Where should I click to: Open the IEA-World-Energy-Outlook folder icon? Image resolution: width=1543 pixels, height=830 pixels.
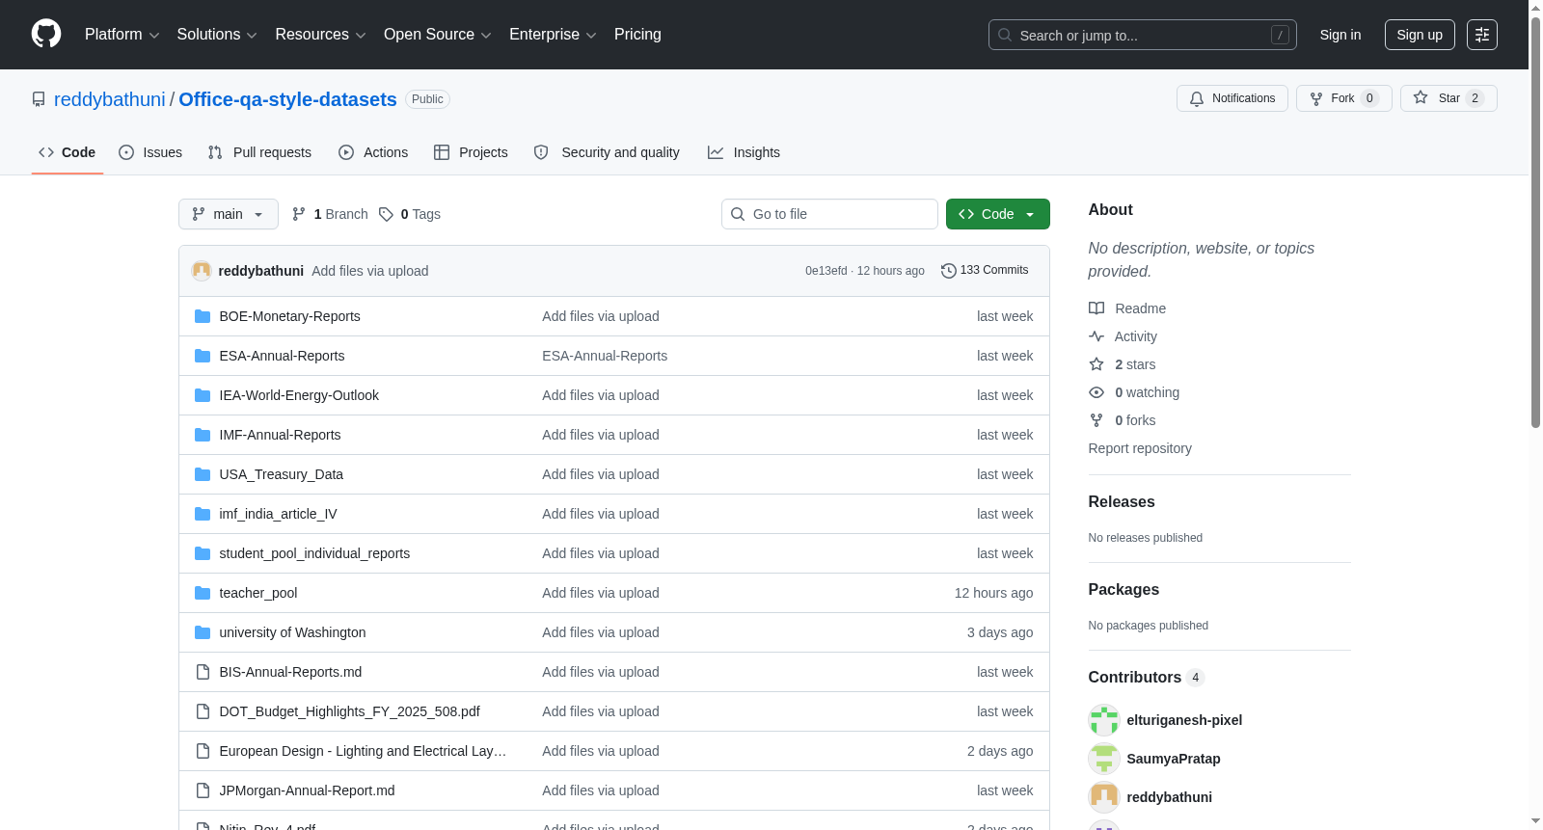(203, 395)
